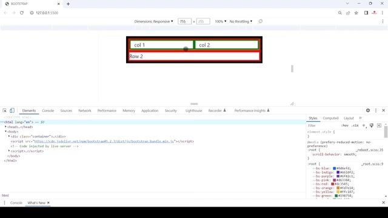Image resolution: width=388 pixels, height=218 pixels.
Task: Go back in browser history
Action: point(5,13)
